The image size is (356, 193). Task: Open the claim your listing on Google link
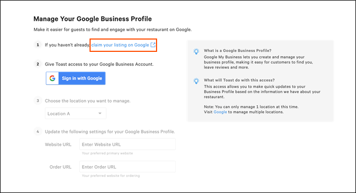click(x=123, y=45)
